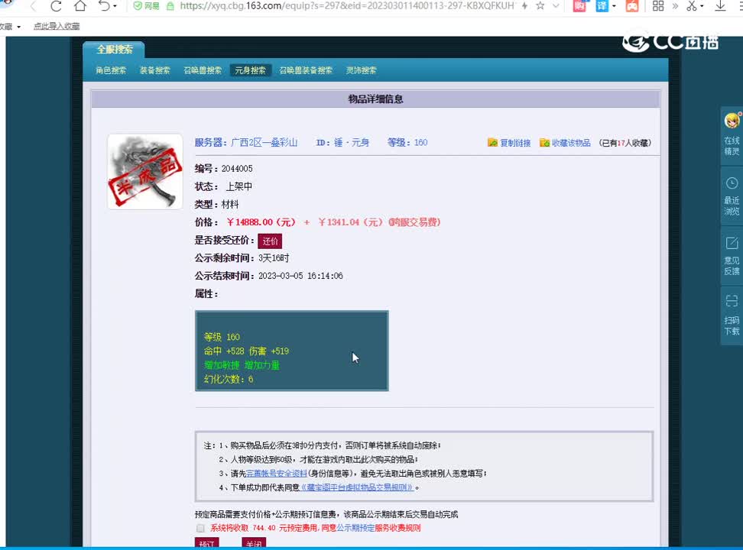The width and height of the screenshot is (743, 550).
Task: Click attribute line 命中 +528 伤害 +519
Action: [x=246, y=351]
